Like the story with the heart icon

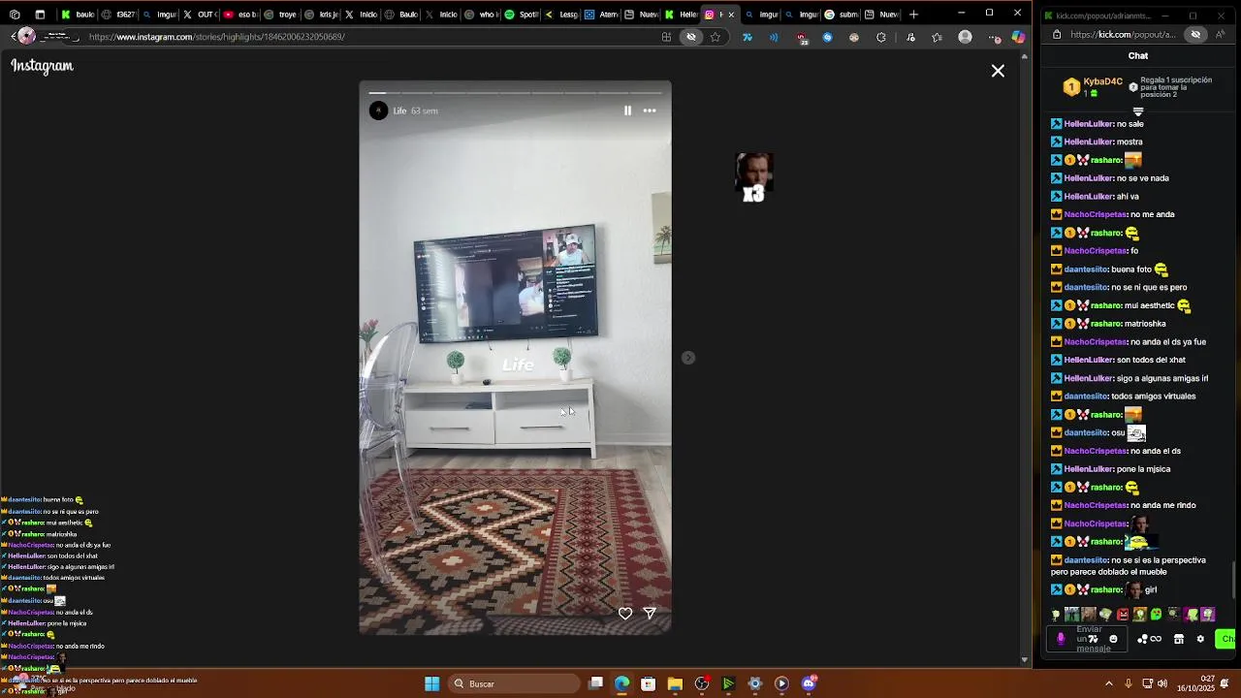pyautogui.click(x=625, y=614)
